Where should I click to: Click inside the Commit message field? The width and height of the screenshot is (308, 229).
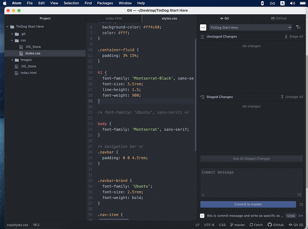[x=251, y=181]
